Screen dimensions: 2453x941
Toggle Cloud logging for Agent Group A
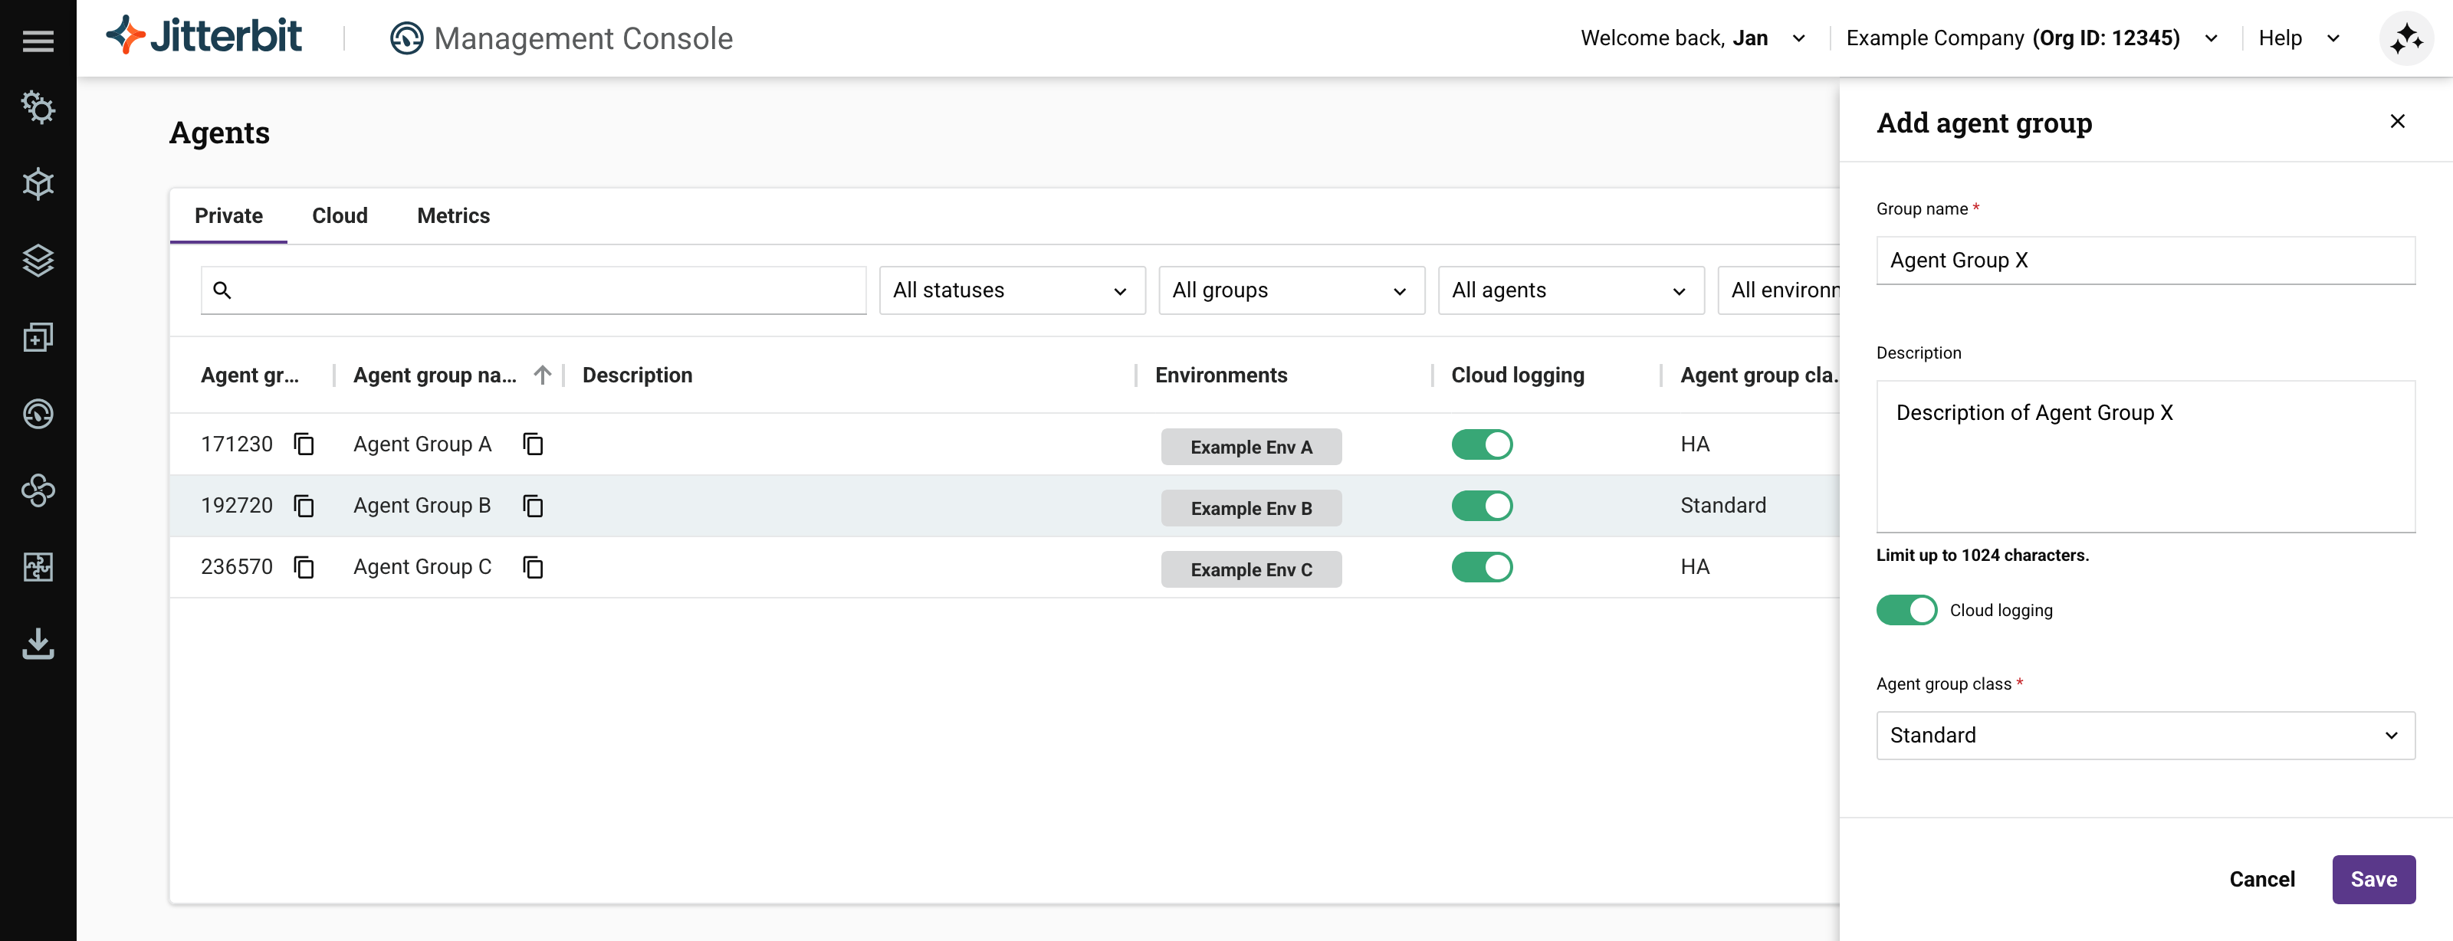coord(1481,444)
